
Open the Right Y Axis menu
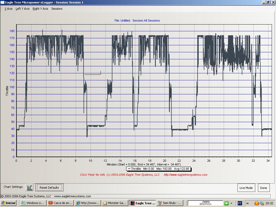tap(40, 9)
